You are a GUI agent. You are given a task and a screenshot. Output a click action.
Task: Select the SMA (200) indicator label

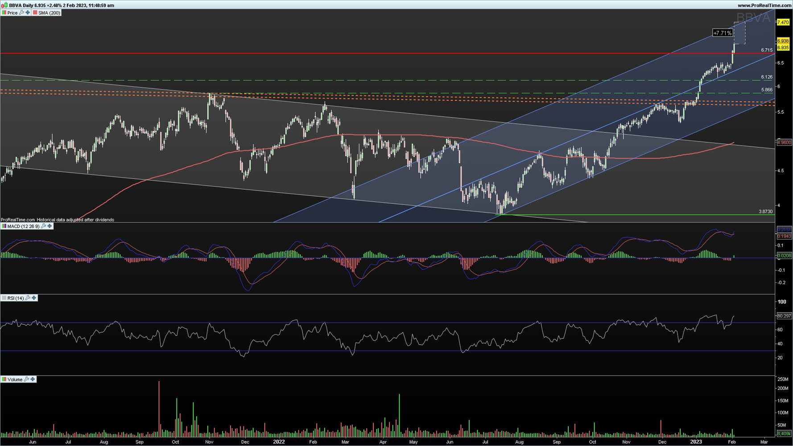(x=49, y=13)
